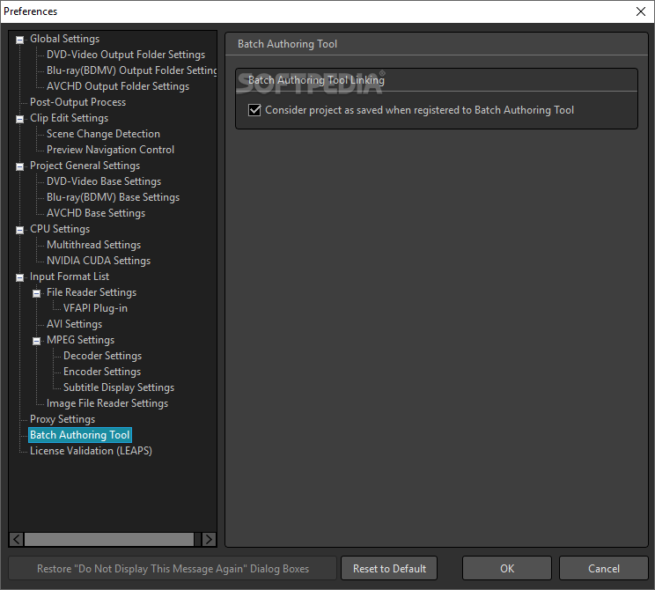The height and width of the screenshot is (590, 655).
Task: Click Restore Do Not Display Dialog Boxes
Action: tap(173, 569)
